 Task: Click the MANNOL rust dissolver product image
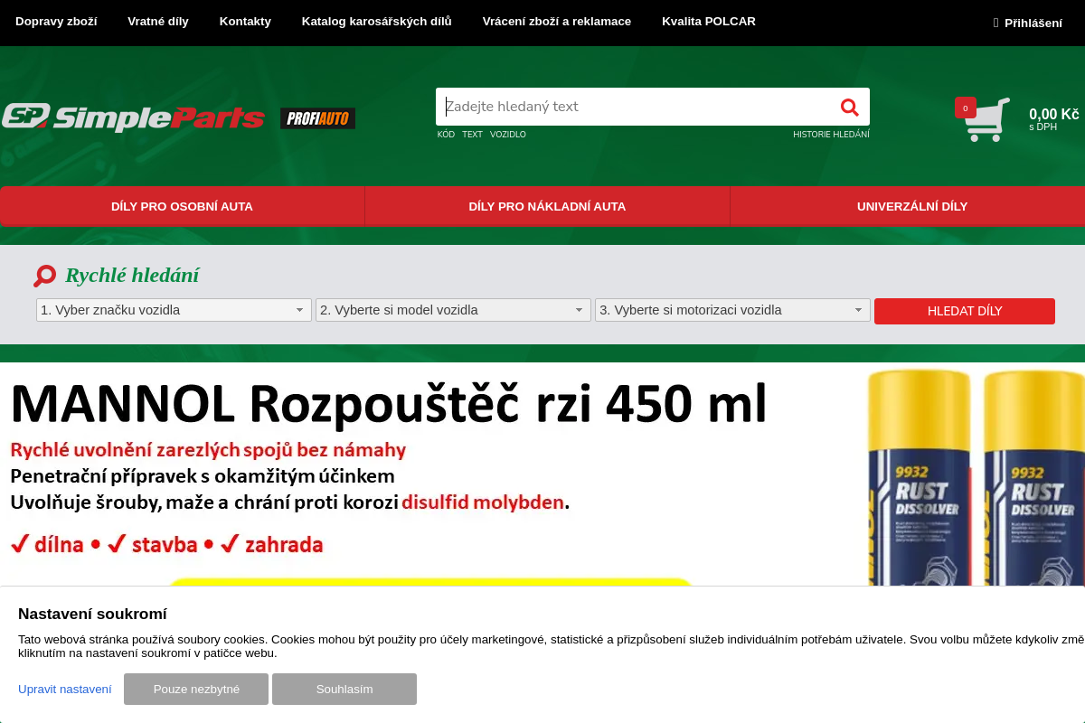click(x=976, y=497)
